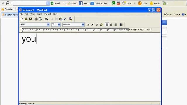Click the 14°C weather indicator

click(x=72, y=3)
